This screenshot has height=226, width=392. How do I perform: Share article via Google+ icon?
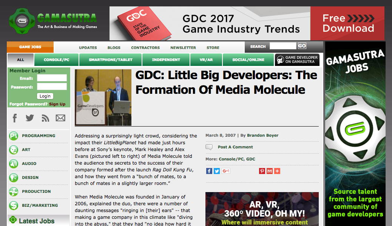coord(226,171)
